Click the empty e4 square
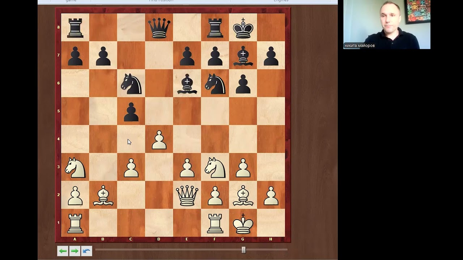This screenshot has height=260, width=463. tap(187, 139)
